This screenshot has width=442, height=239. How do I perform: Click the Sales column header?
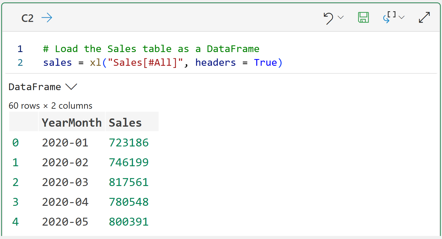125,122
